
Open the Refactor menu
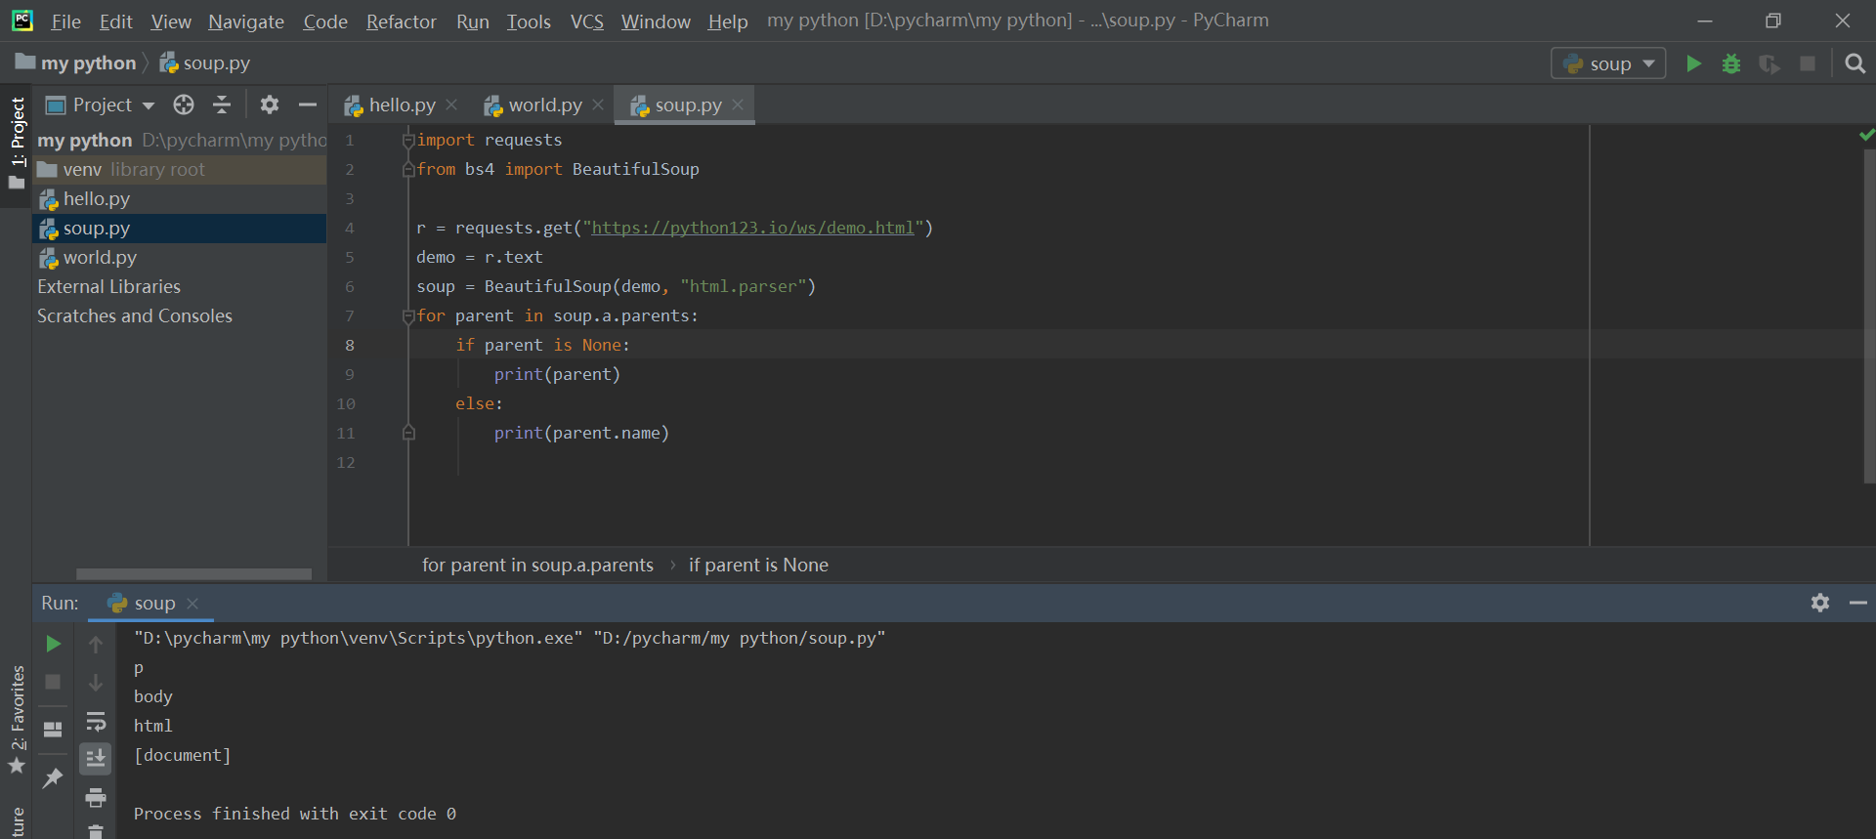click(x=401, y=21)
